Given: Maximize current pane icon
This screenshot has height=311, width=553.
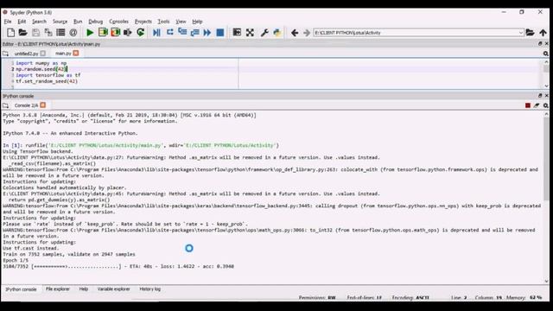Looking at the screenshot, I should tap(237, 33).
